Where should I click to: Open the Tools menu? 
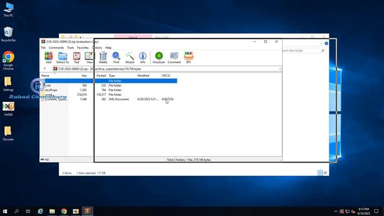[71, 48]
